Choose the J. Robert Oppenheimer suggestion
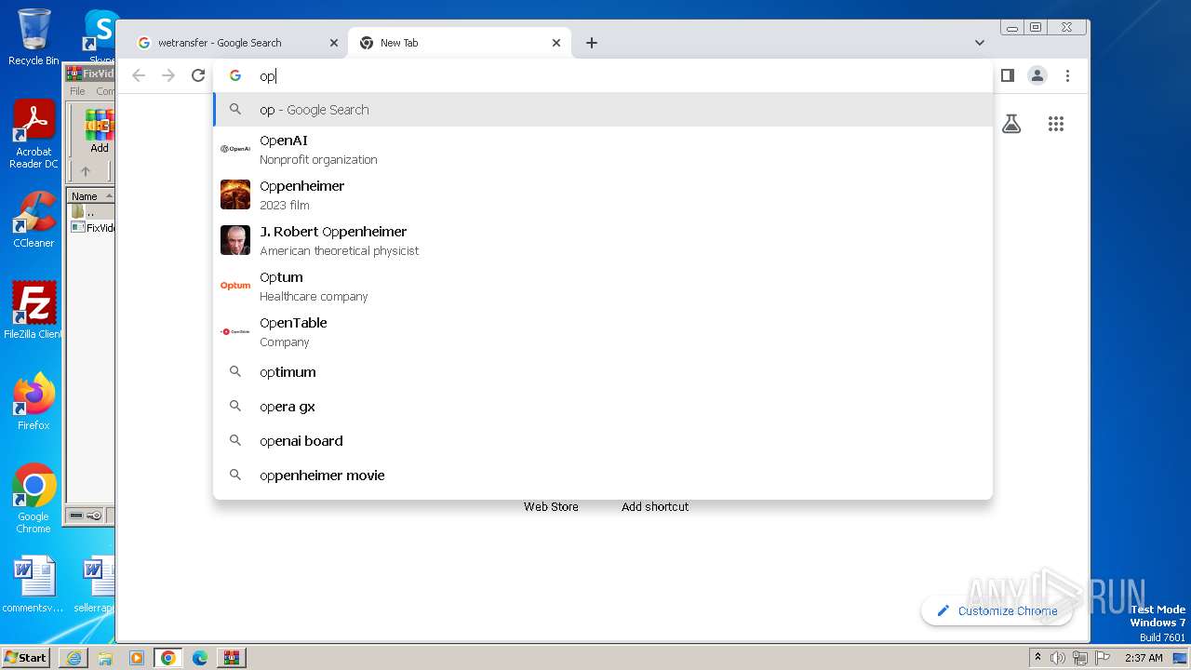The width and height of the screenshot is (1191, 670). [x=603, y=240]
